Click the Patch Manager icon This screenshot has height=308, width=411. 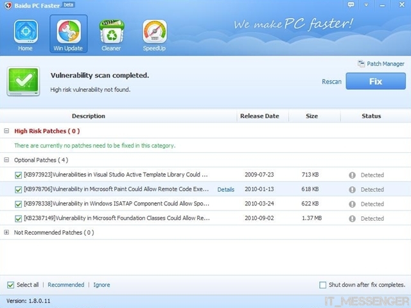(x=361, y=64)
